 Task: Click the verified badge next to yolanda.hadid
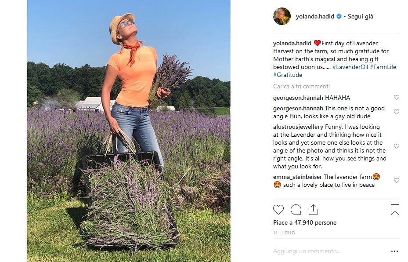[x=339, y=16]
